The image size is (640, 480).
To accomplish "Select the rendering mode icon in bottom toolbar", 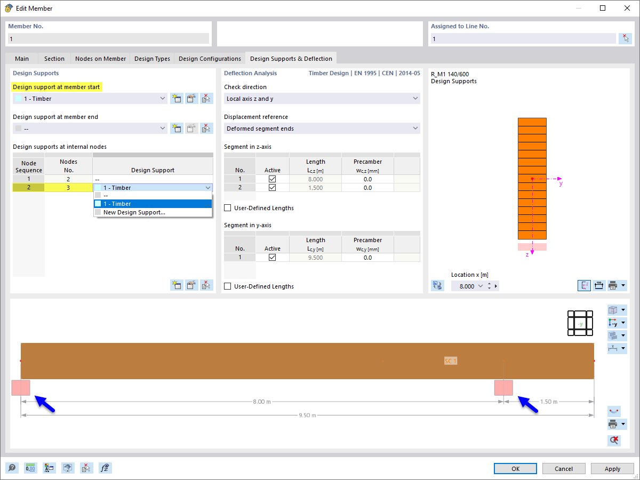I will (x=68, y=468).
